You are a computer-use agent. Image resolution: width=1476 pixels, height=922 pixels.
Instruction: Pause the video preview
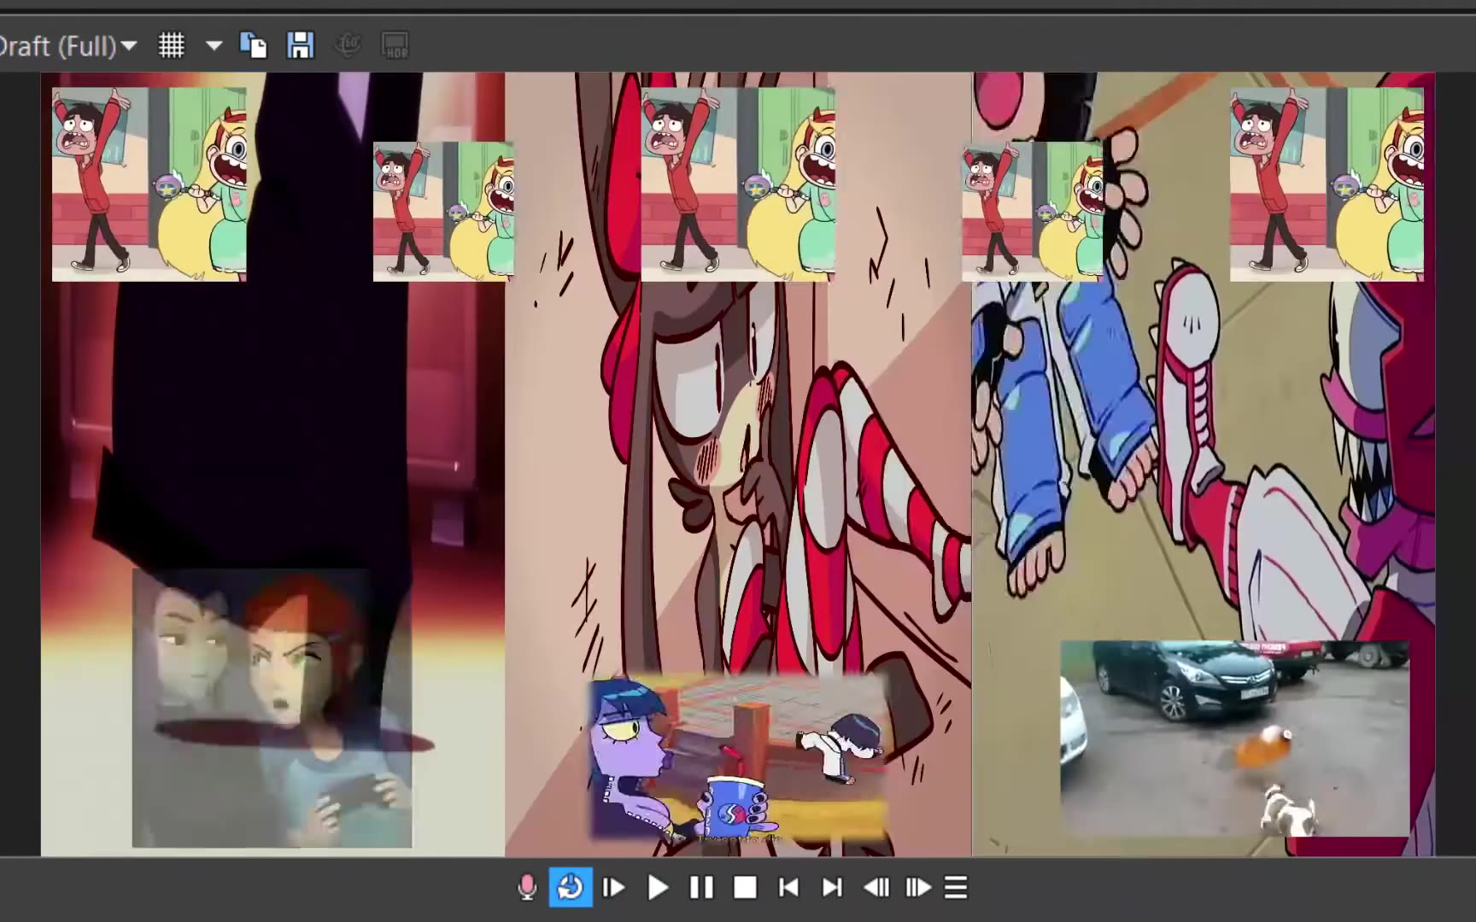[x=701, y=888]
